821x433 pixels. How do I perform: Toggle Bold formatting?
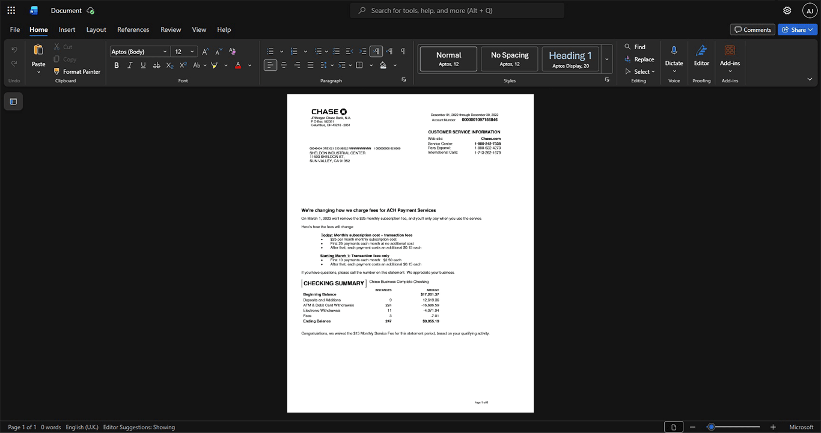click(x=117, y=65)
